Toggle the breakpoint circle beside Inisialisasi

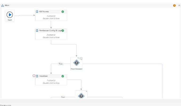click(34, 76)
